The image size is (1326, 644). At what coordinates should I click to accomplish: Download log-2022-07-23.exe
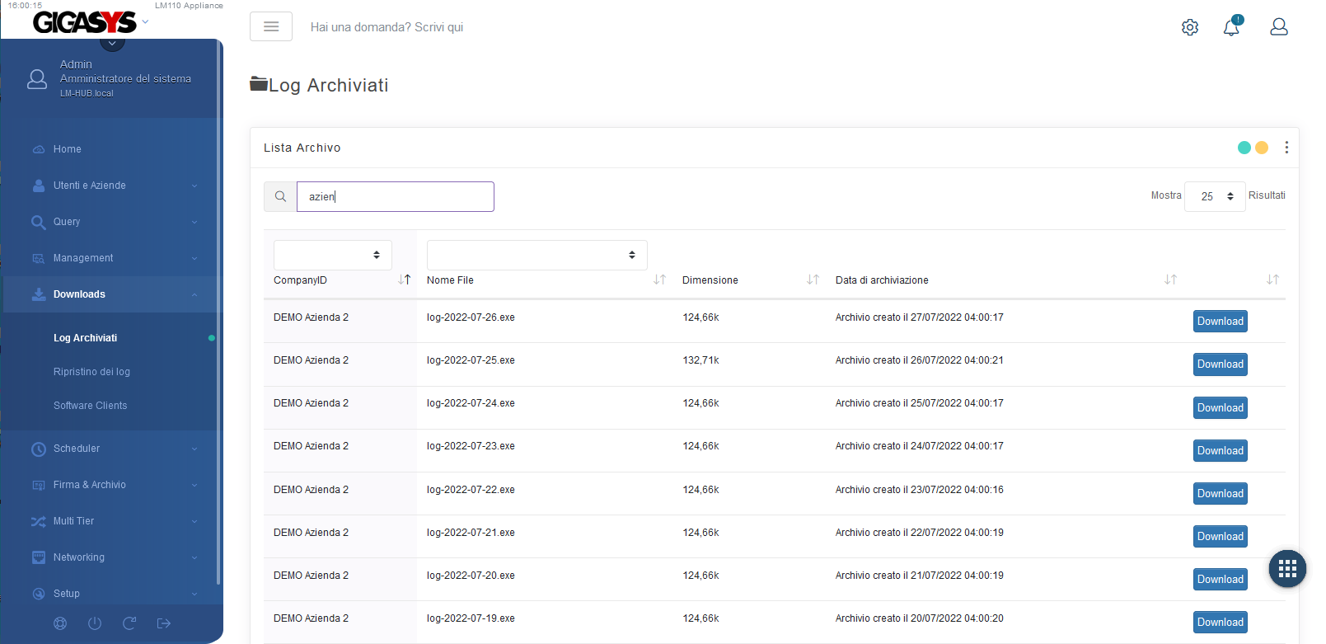click(x=1221, y=451)
